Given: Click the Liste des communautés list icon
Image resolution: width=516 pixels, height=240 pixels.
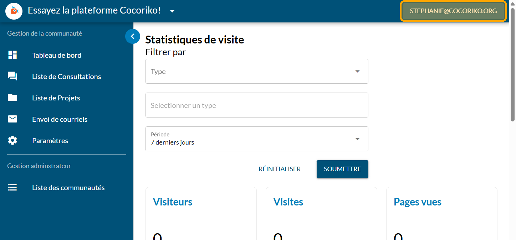Looking at the screenshot, I should click(x=12, y=188).
